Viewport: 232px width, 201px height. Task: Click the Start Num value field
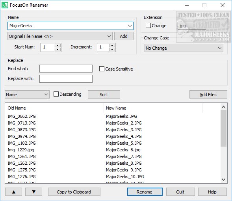click(48, 47)
